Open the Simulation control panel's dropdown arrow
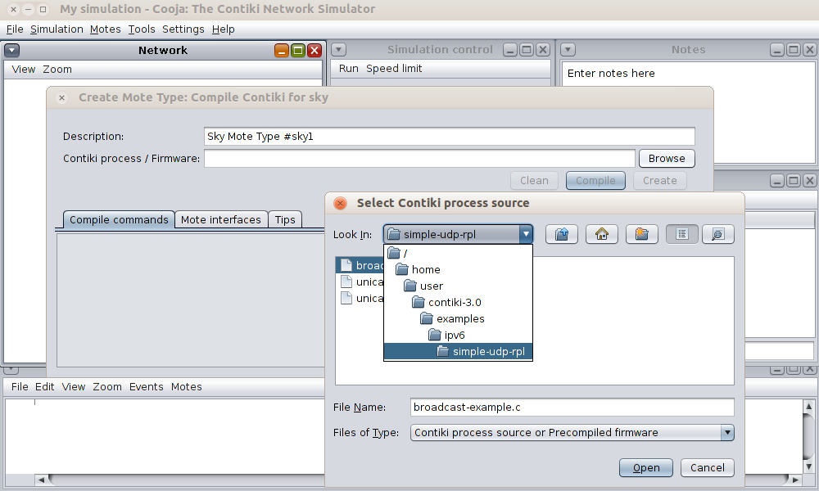The width and height of the screenshot is (819, 491). (338, 50)
